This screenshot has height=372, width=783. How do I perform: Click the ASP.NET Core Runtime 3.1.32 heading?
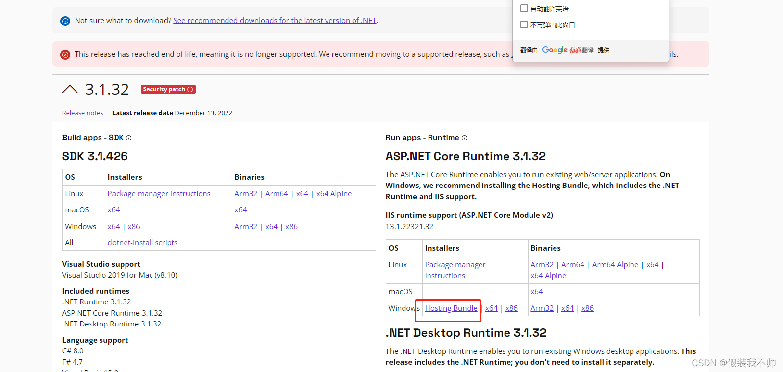(x=465, y=156)
